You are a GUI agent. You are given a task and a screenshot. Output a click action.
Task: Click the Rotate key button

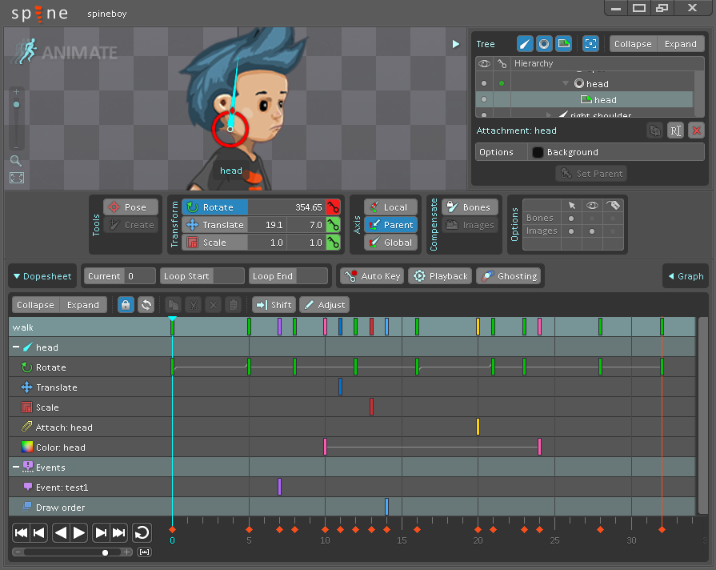(x=333, y=207)
